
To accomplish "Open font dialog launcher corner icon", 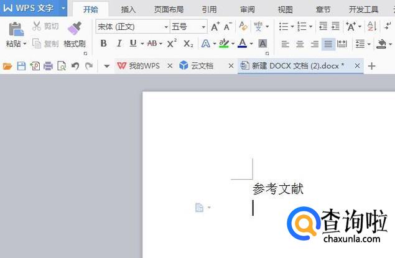I will (x=267, y=53).
